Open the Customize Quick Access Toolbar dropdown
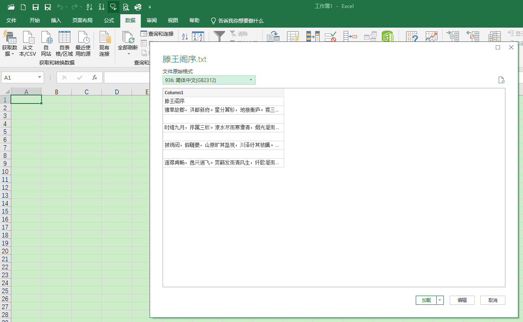 150,7
